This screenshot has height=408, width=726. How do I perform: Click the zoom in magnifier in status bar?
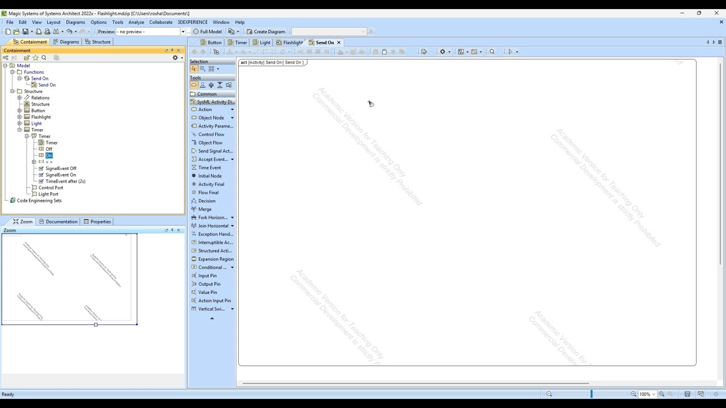[x=634, y=394]
